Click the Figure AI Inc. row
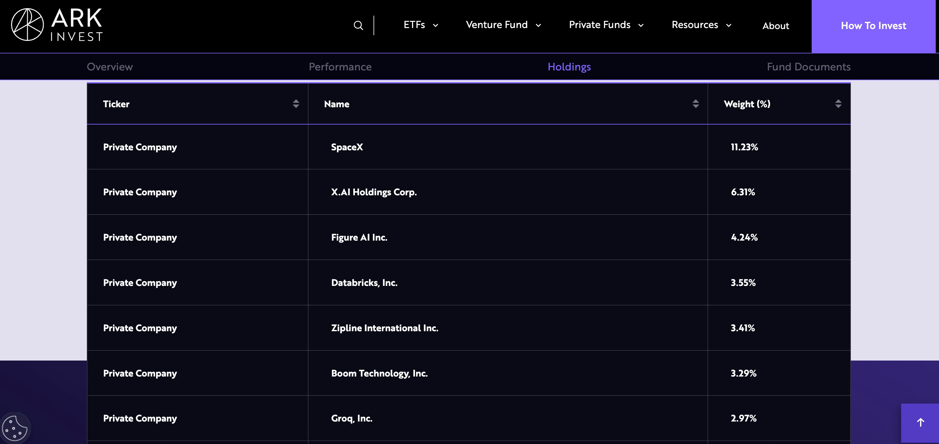This screenshot has width=939, height=444. pyautogui.click(x=359, y=238)
